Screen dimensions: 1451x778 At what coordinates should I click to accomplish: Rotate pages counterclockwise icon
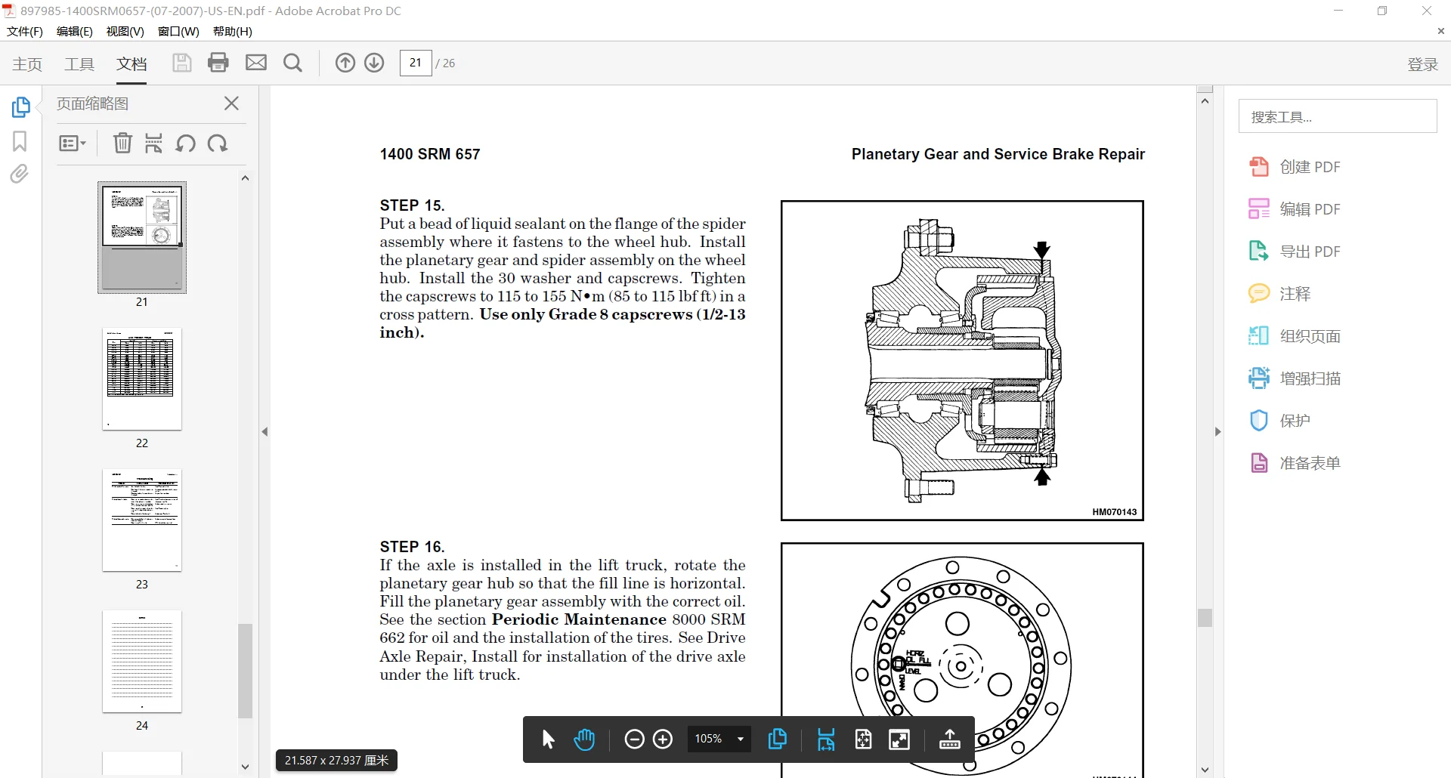point(186,143)
